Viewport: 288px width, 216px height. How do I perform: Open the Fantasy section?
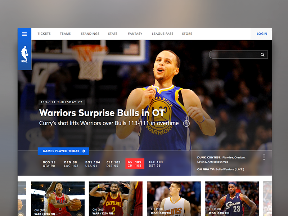135,33
